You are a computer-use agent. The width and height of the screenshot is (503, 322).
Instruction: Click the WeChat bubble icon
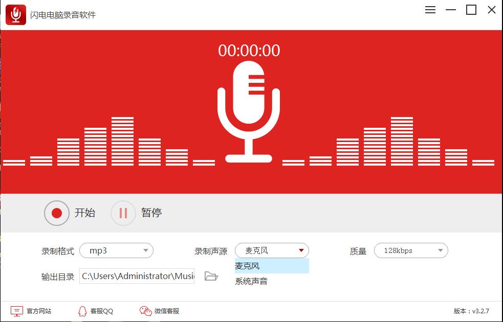146,311
